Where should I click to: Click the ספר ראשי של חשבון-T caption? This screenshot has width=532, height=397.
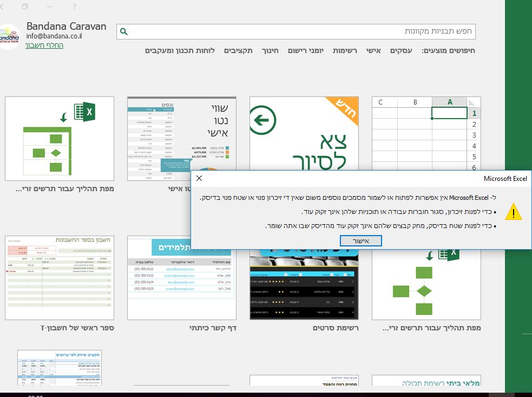(77, 328)
